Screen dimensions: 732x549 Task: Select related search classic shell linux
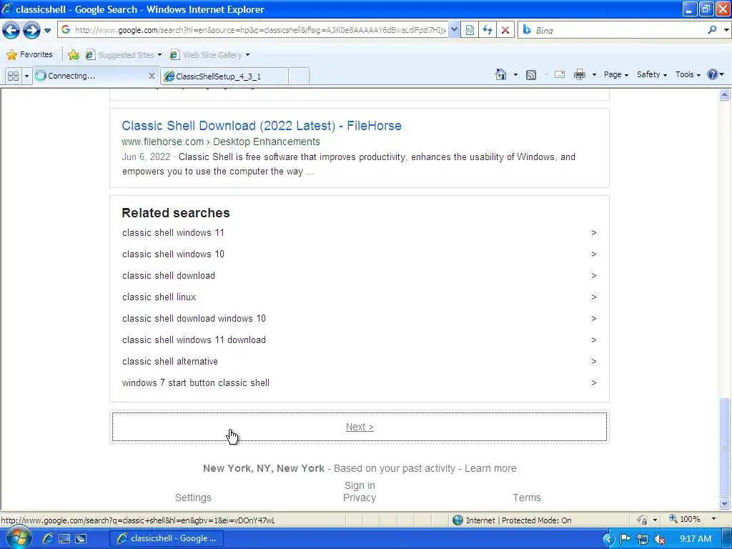pos(360,297)
